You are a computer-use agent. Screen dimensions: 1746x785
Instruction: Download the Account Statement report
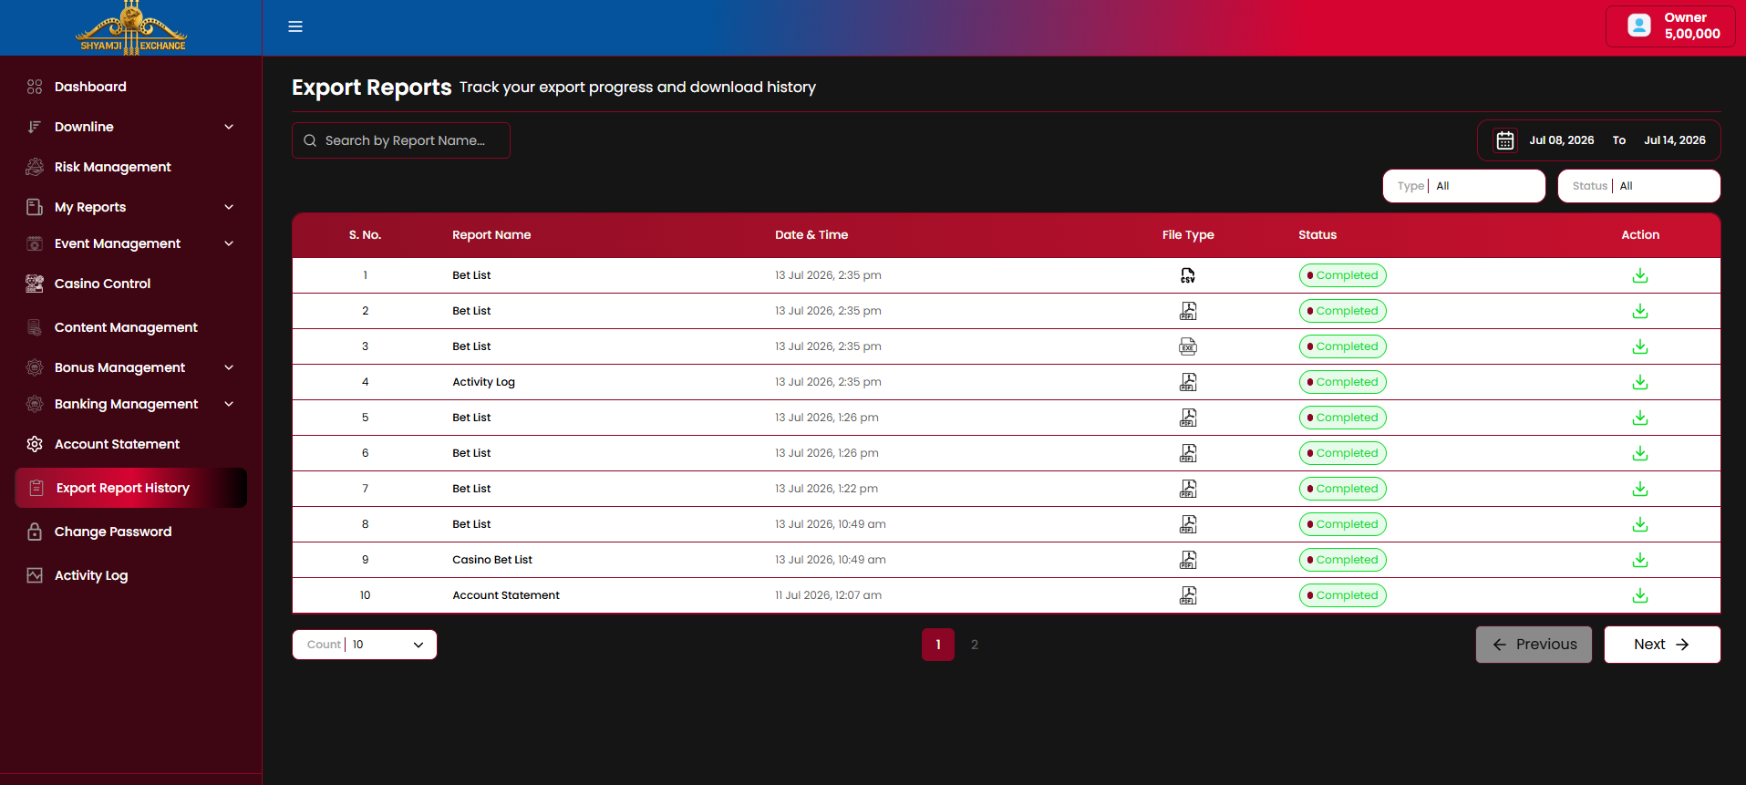click(x=1640, y=595)
